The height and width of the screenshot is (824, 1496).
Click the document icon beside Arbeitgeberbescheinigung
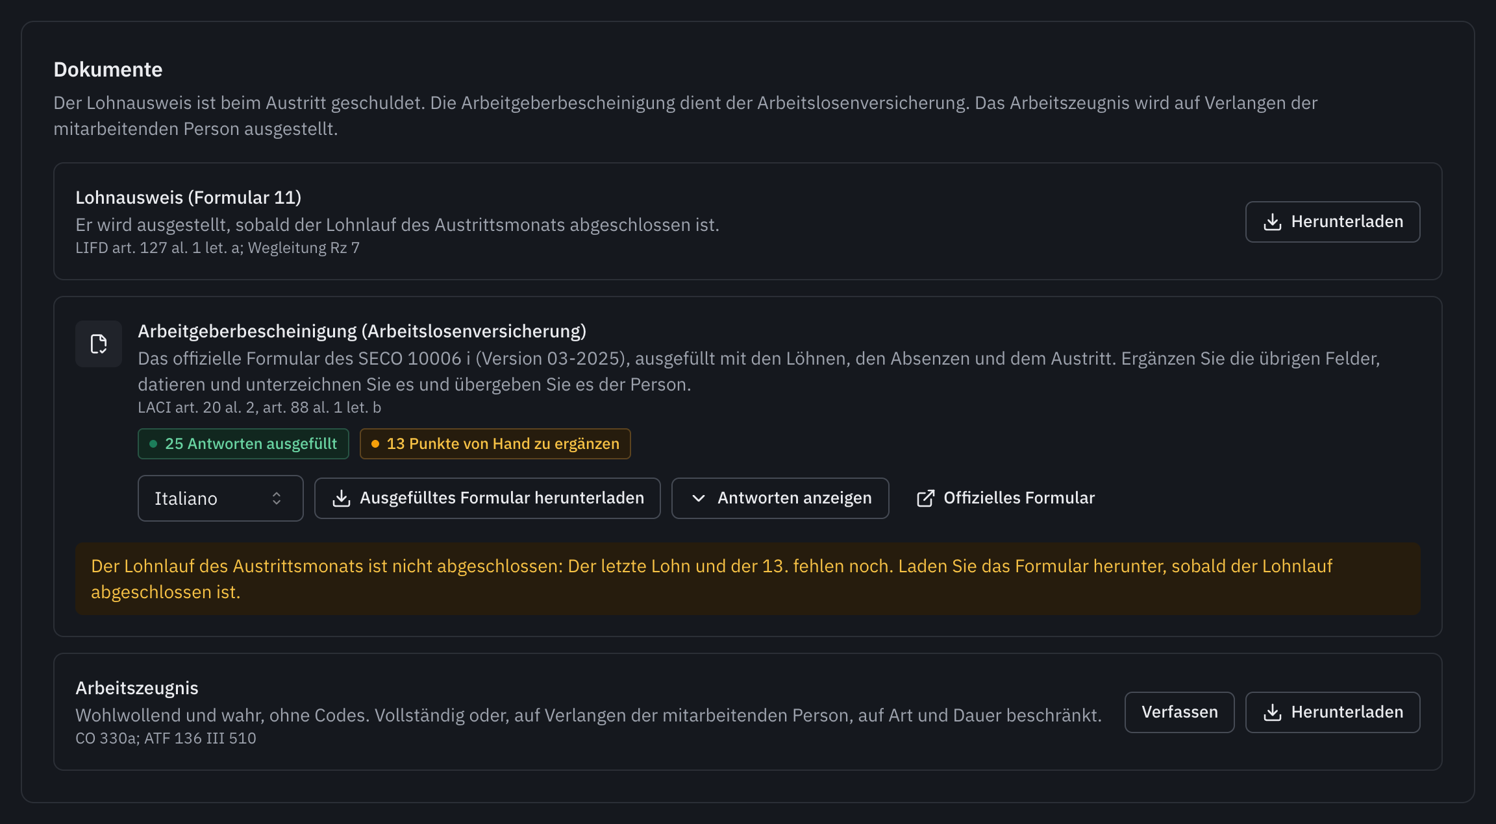tap(99, 344)
